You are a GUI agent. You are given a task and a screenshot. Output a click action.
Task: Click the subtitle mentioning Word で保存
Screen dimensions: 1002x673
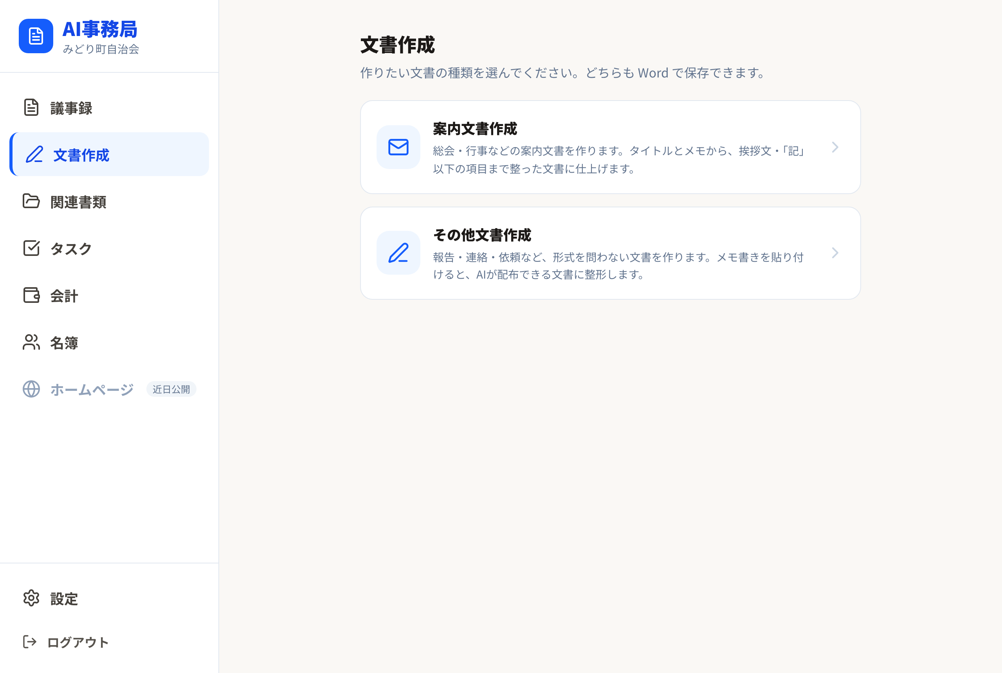[562, 73]
